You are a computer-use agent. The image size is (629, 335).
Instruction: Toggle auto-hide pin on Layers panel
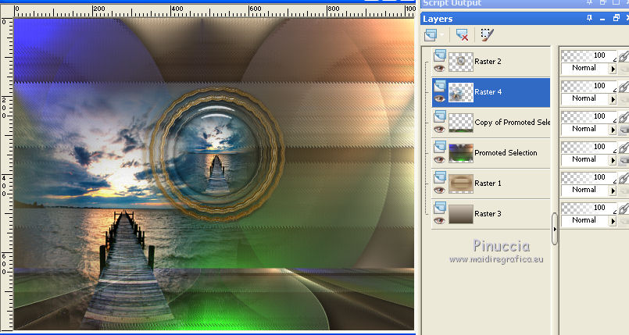589,19
